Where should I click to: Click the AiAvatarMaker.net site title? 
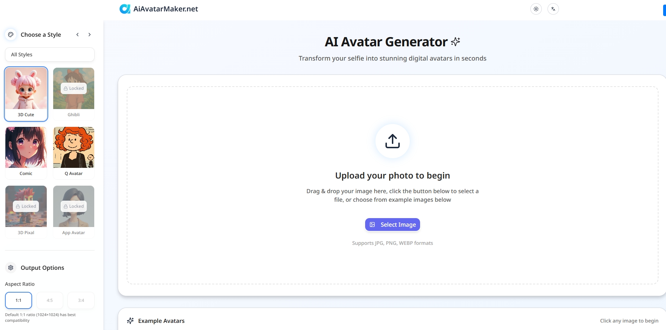pos(166,9)
